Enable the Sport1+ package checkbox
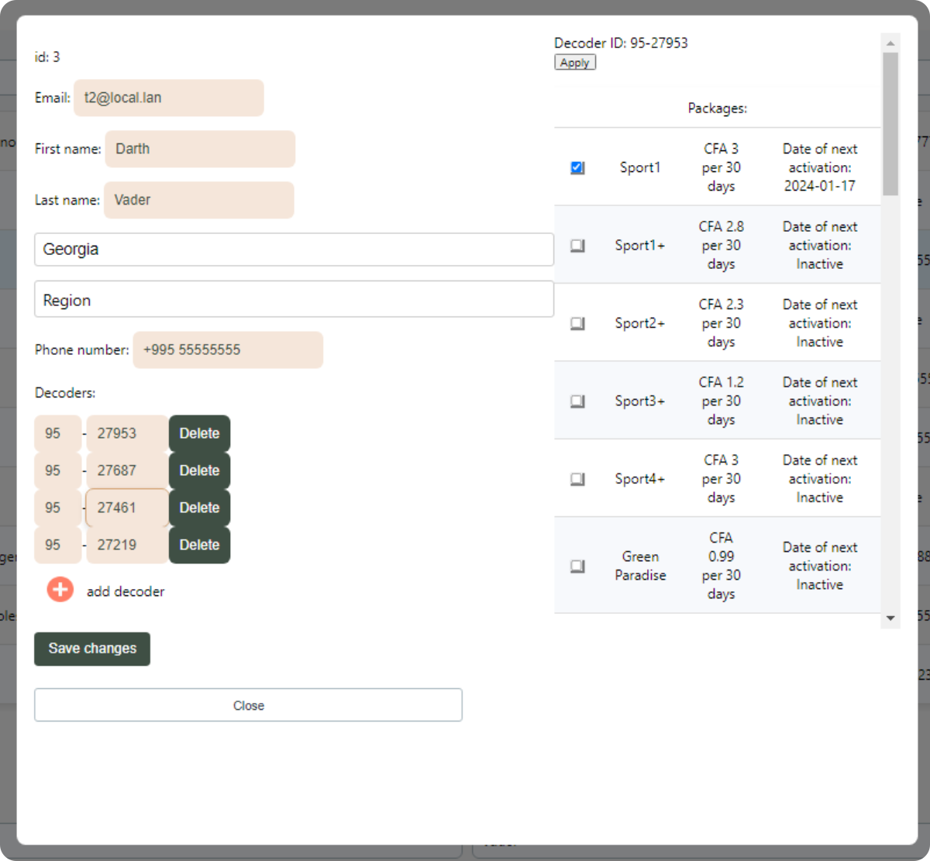930x861 pixels. pos(577,246)
